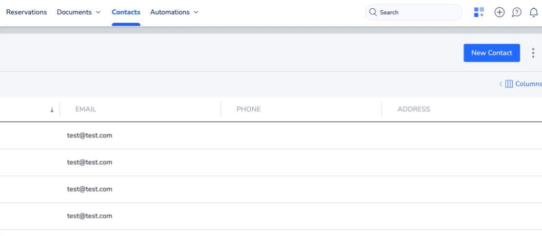This screenshot has width=542, height=236.
Task: Focus the Search input field
Action: pos(417,12)
